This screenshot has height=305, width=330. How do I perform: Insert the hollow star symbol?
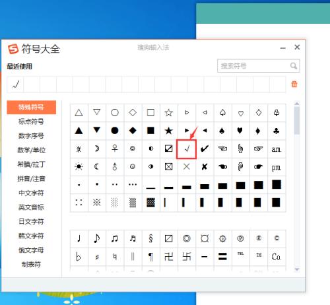(x=169, y=113)
